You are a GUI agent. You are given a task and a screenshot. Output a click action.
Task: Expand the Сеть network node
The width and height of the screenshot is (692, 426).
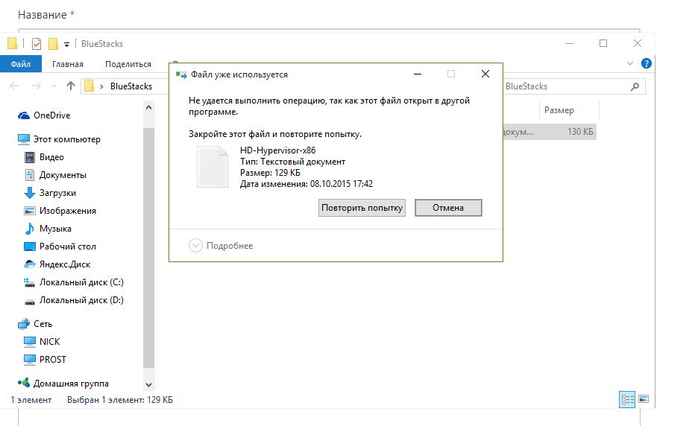43,324
